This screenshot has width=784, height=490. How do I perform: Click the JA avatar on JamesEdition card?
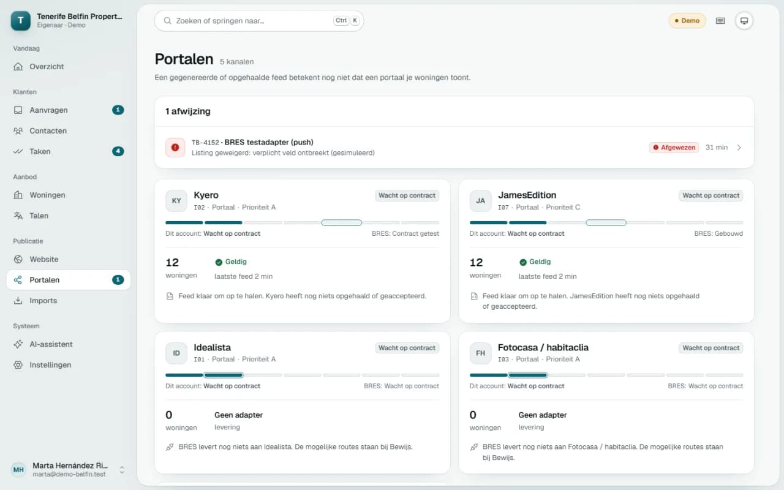point(481,201)
